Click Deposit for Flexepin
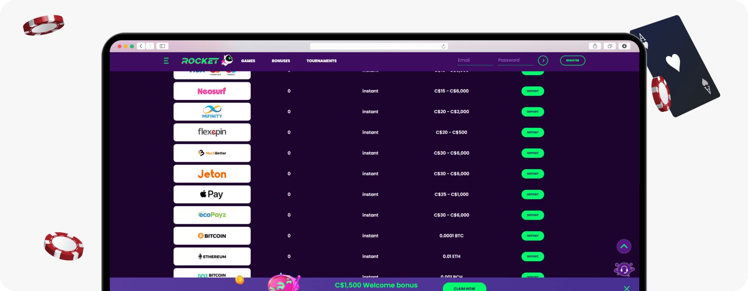Screen dimensions: 748x291 point(533,132)
